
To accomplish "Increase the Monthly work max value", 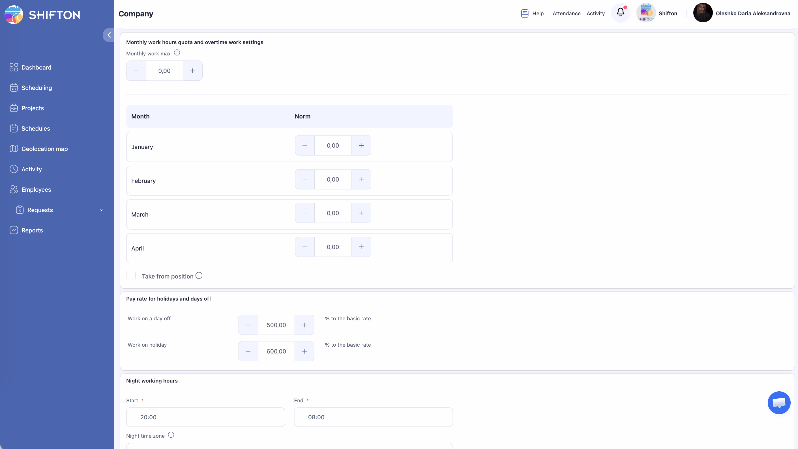I will point(192,71).
